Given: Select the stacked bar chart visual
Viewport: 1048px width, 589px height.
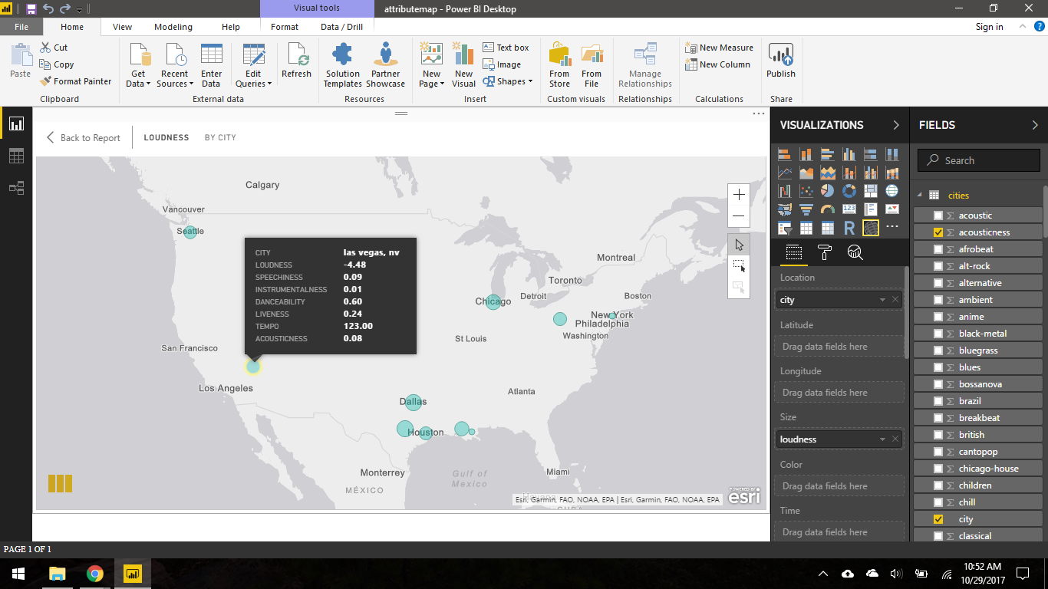Looking at the screenshot, I should pos(785,154).
